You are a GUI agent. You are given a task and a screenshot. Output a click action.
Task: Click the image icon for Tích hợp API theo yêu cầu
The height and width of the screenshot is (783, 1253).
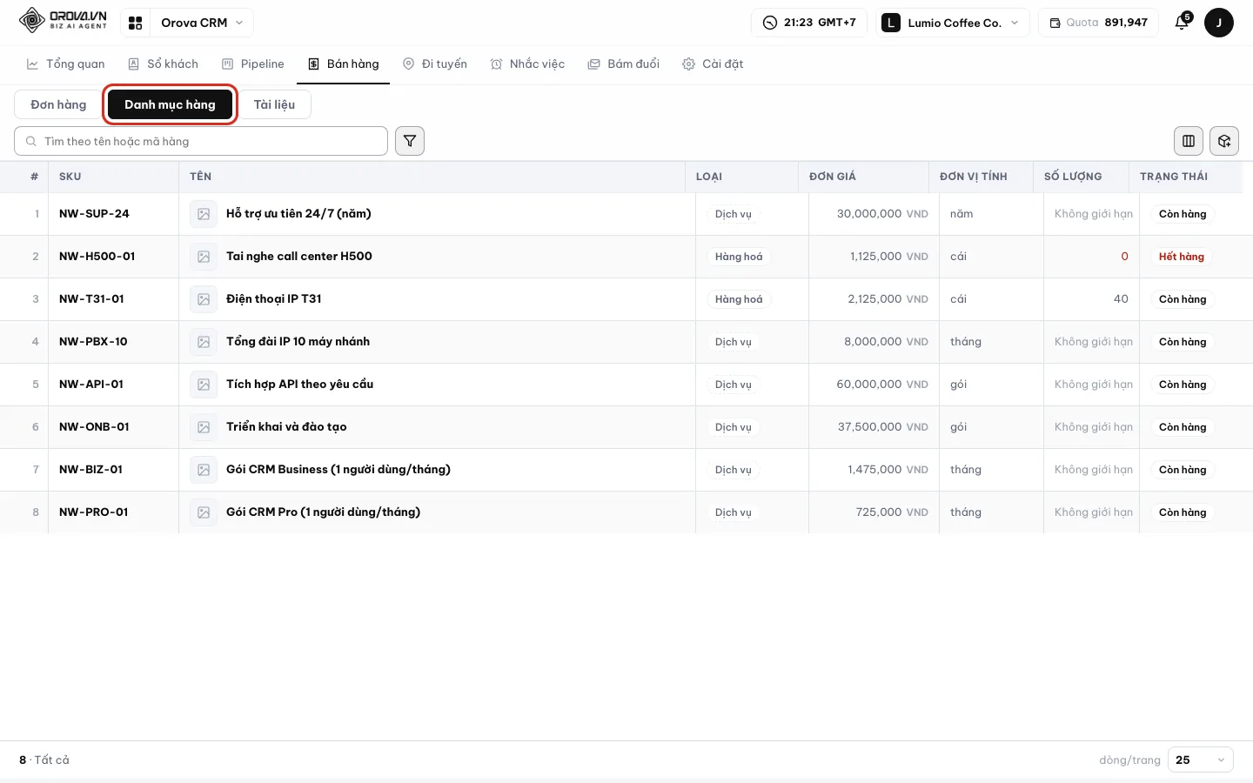click(204, 385)
